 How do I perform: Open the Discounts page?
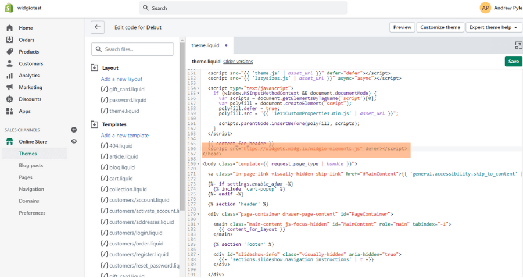click(x=30, y=99)
